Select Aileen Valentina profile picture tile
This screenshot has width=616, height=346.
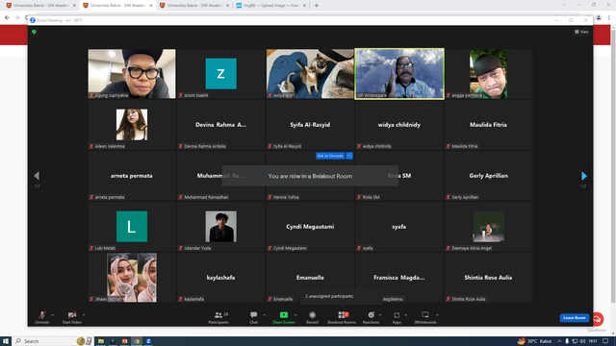click(132, 125)
